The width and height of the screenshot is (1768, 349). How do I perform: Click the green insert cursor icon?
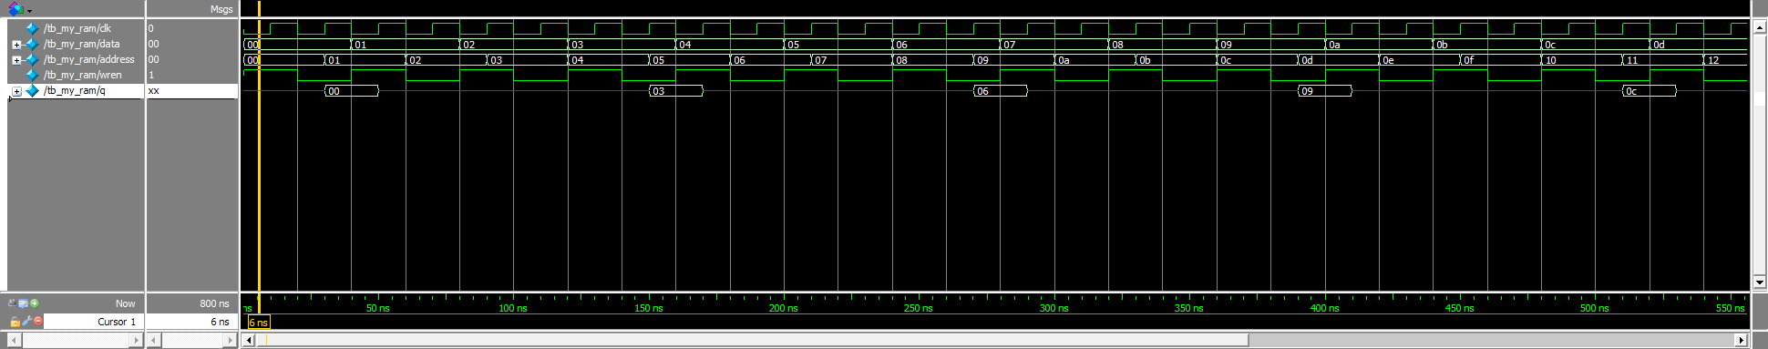[35, 303]
